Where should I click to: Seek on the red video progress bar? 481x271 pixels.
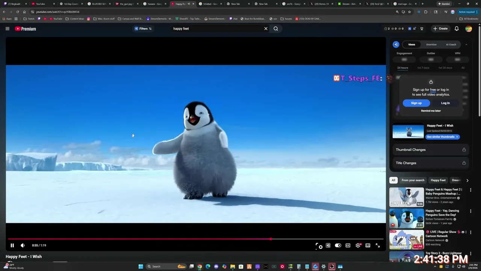(x=195, y=239)
